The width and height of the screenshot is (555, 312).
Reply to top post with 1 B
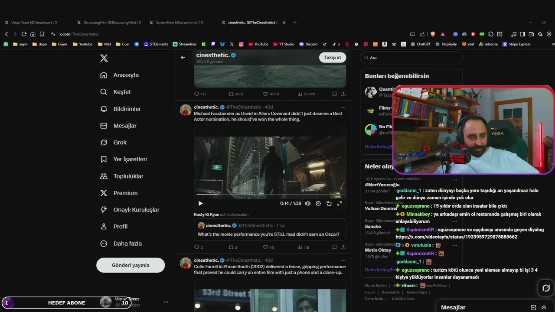200,94
